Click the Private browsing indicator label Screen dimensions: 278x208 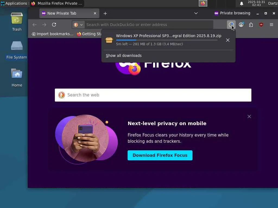[x=232, y=13]
